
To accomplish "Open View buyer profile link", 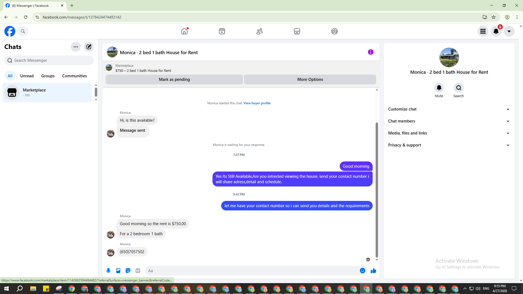I will (257, 103).
